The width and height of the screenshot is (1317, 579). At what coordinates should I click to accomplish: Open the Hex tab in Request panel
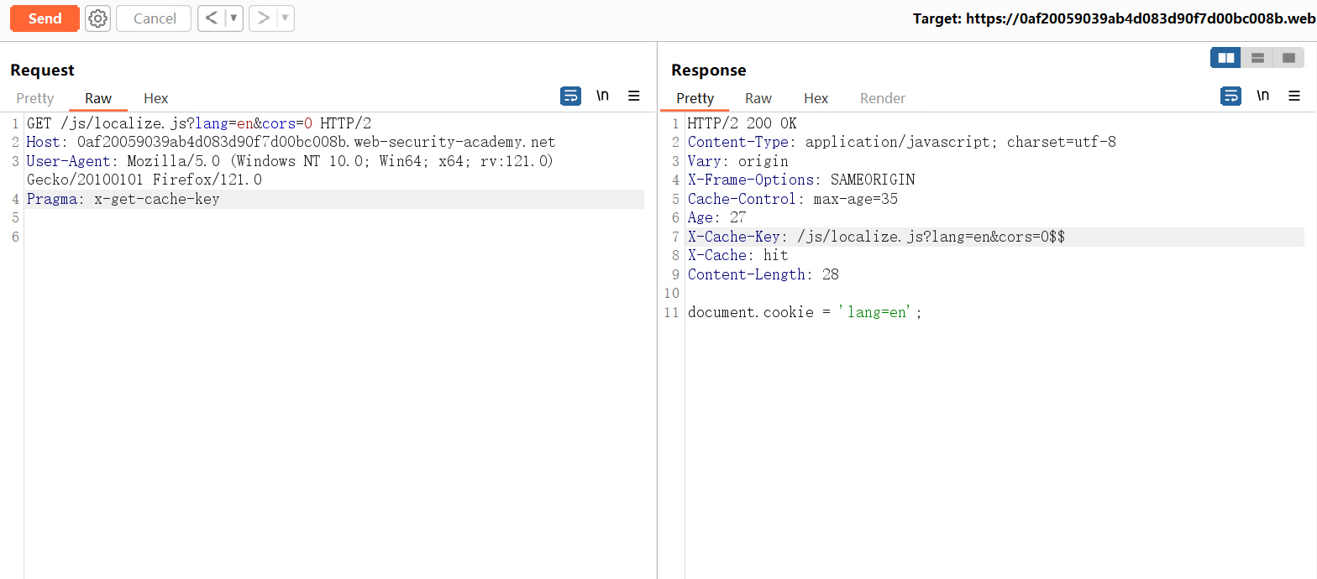[155, 98]
